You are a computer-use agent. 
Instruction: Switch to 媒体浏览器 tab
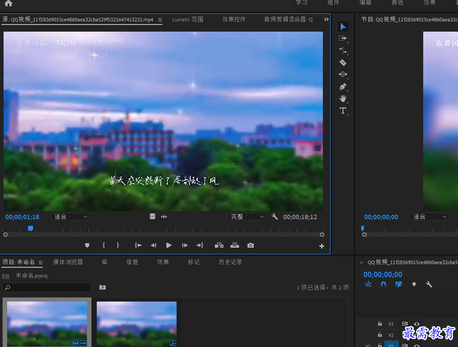point(68,262)
